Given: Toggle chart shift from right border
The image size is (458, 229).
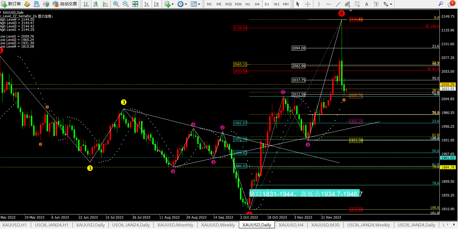Looking at the screenshot, I should pos(156,4).
